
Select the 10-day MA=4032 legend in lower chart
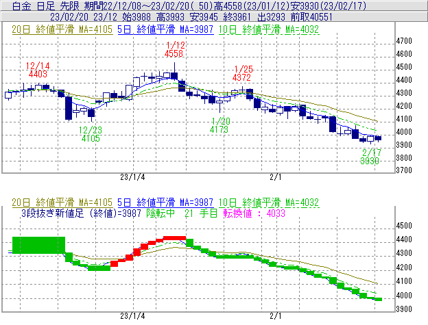[269, 203]
